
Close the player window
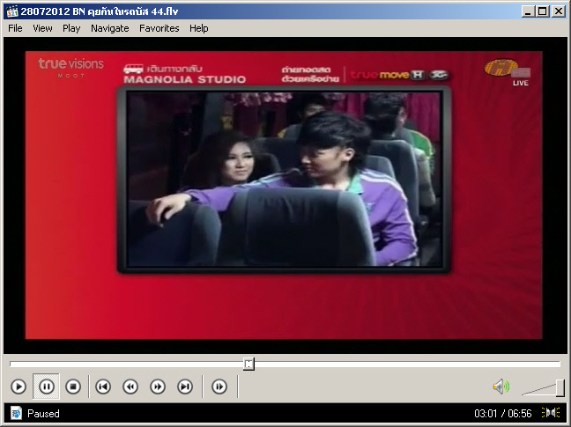coord(559,11)
